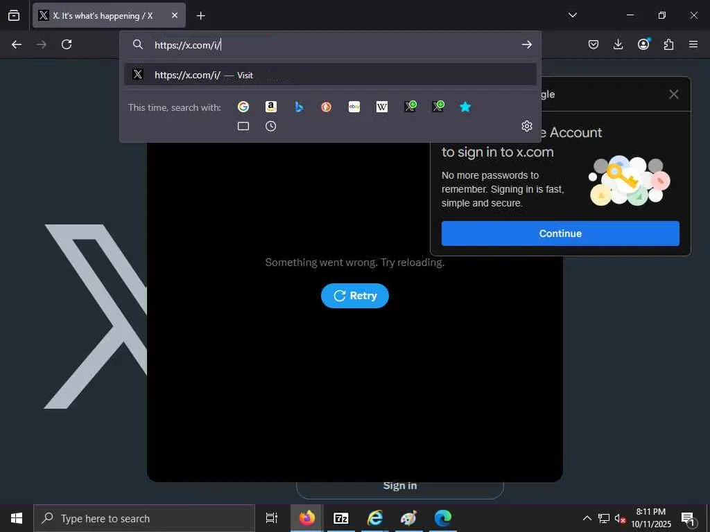This screenshot has width=710, height=532.
Task: Close the X. It's what's happening tab
Action: point(175,15)
